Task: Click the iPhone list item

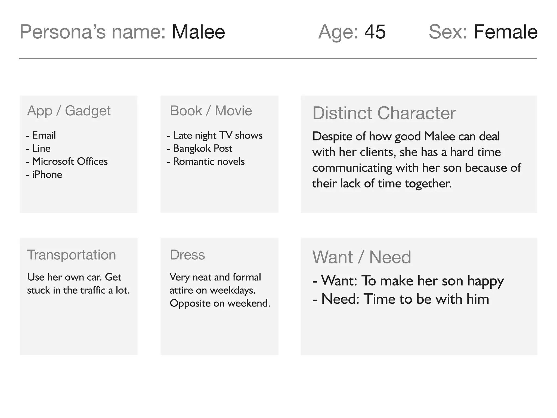Action: (47, 174)
